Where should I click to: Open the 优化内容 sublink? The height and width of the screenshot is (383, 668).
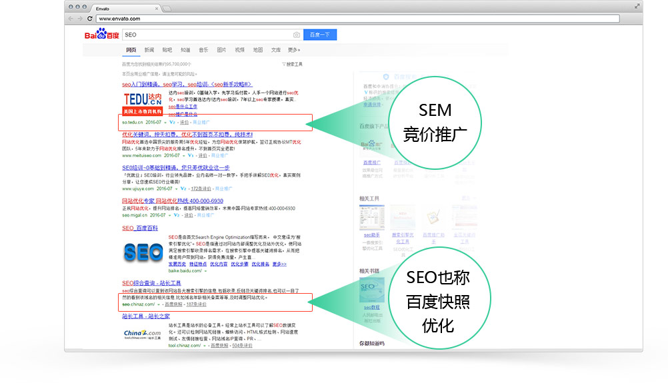click(x=219, y=264)
